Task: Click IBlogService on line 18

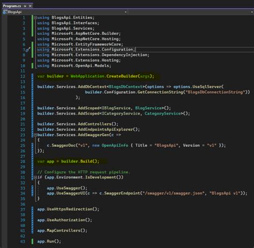Action: click(116, 108)
